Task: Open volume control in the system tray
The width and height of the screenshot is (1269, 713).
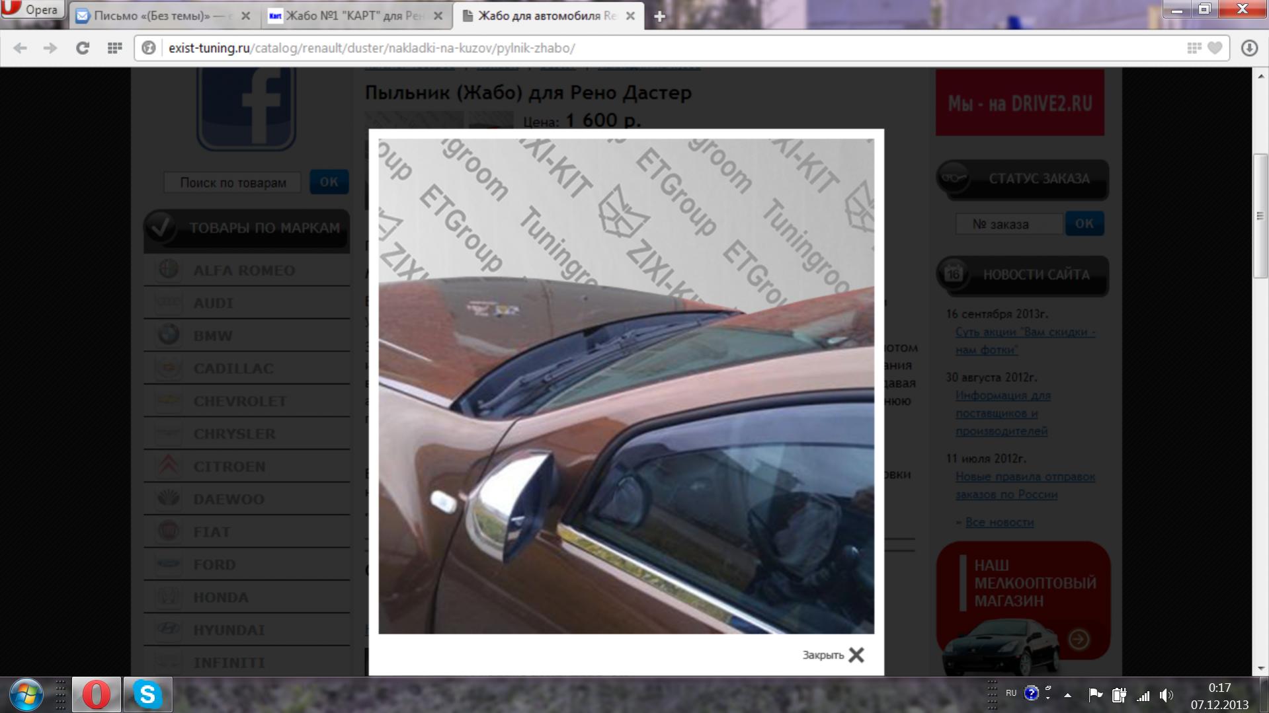Action: (1167, 694)
